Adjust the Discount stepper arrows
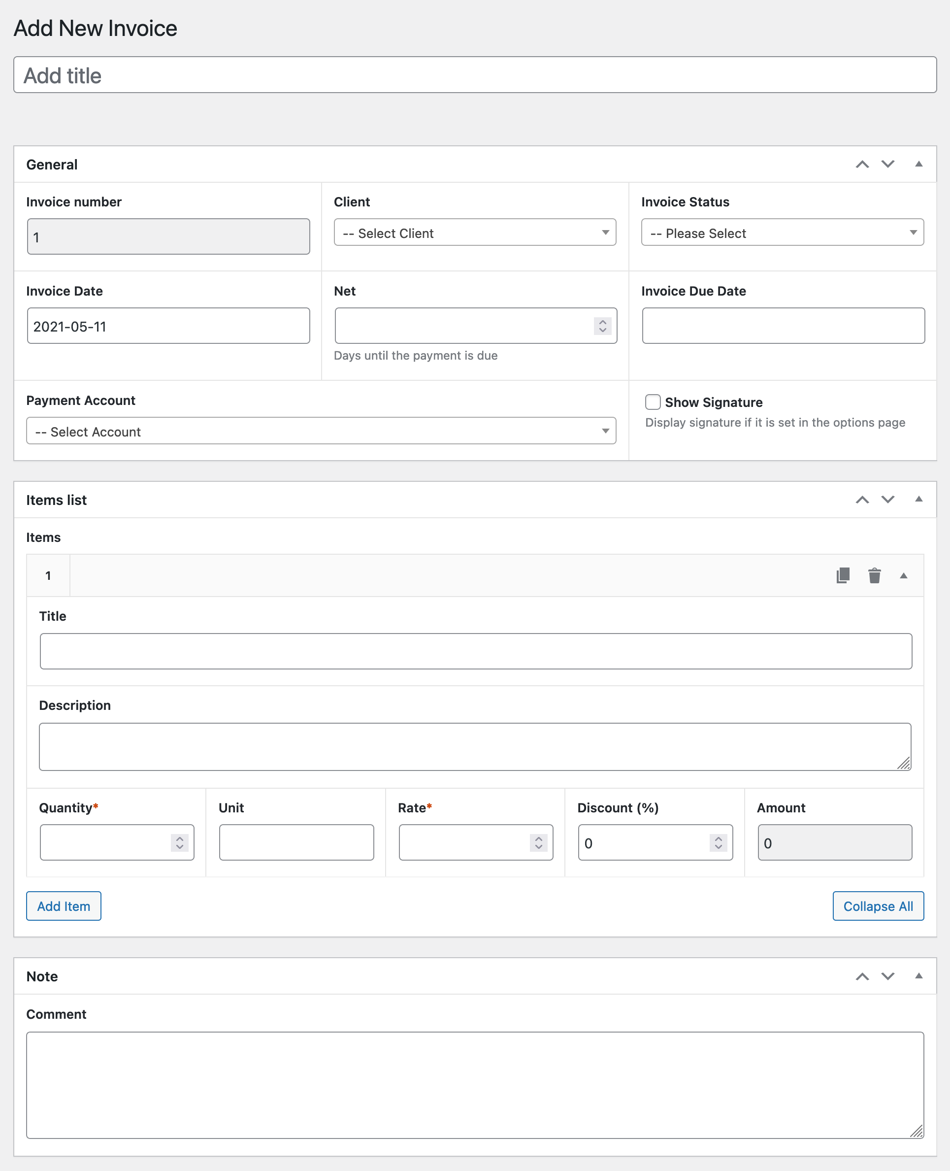This screenshot has height=1171, width=950. click(718, 842)
